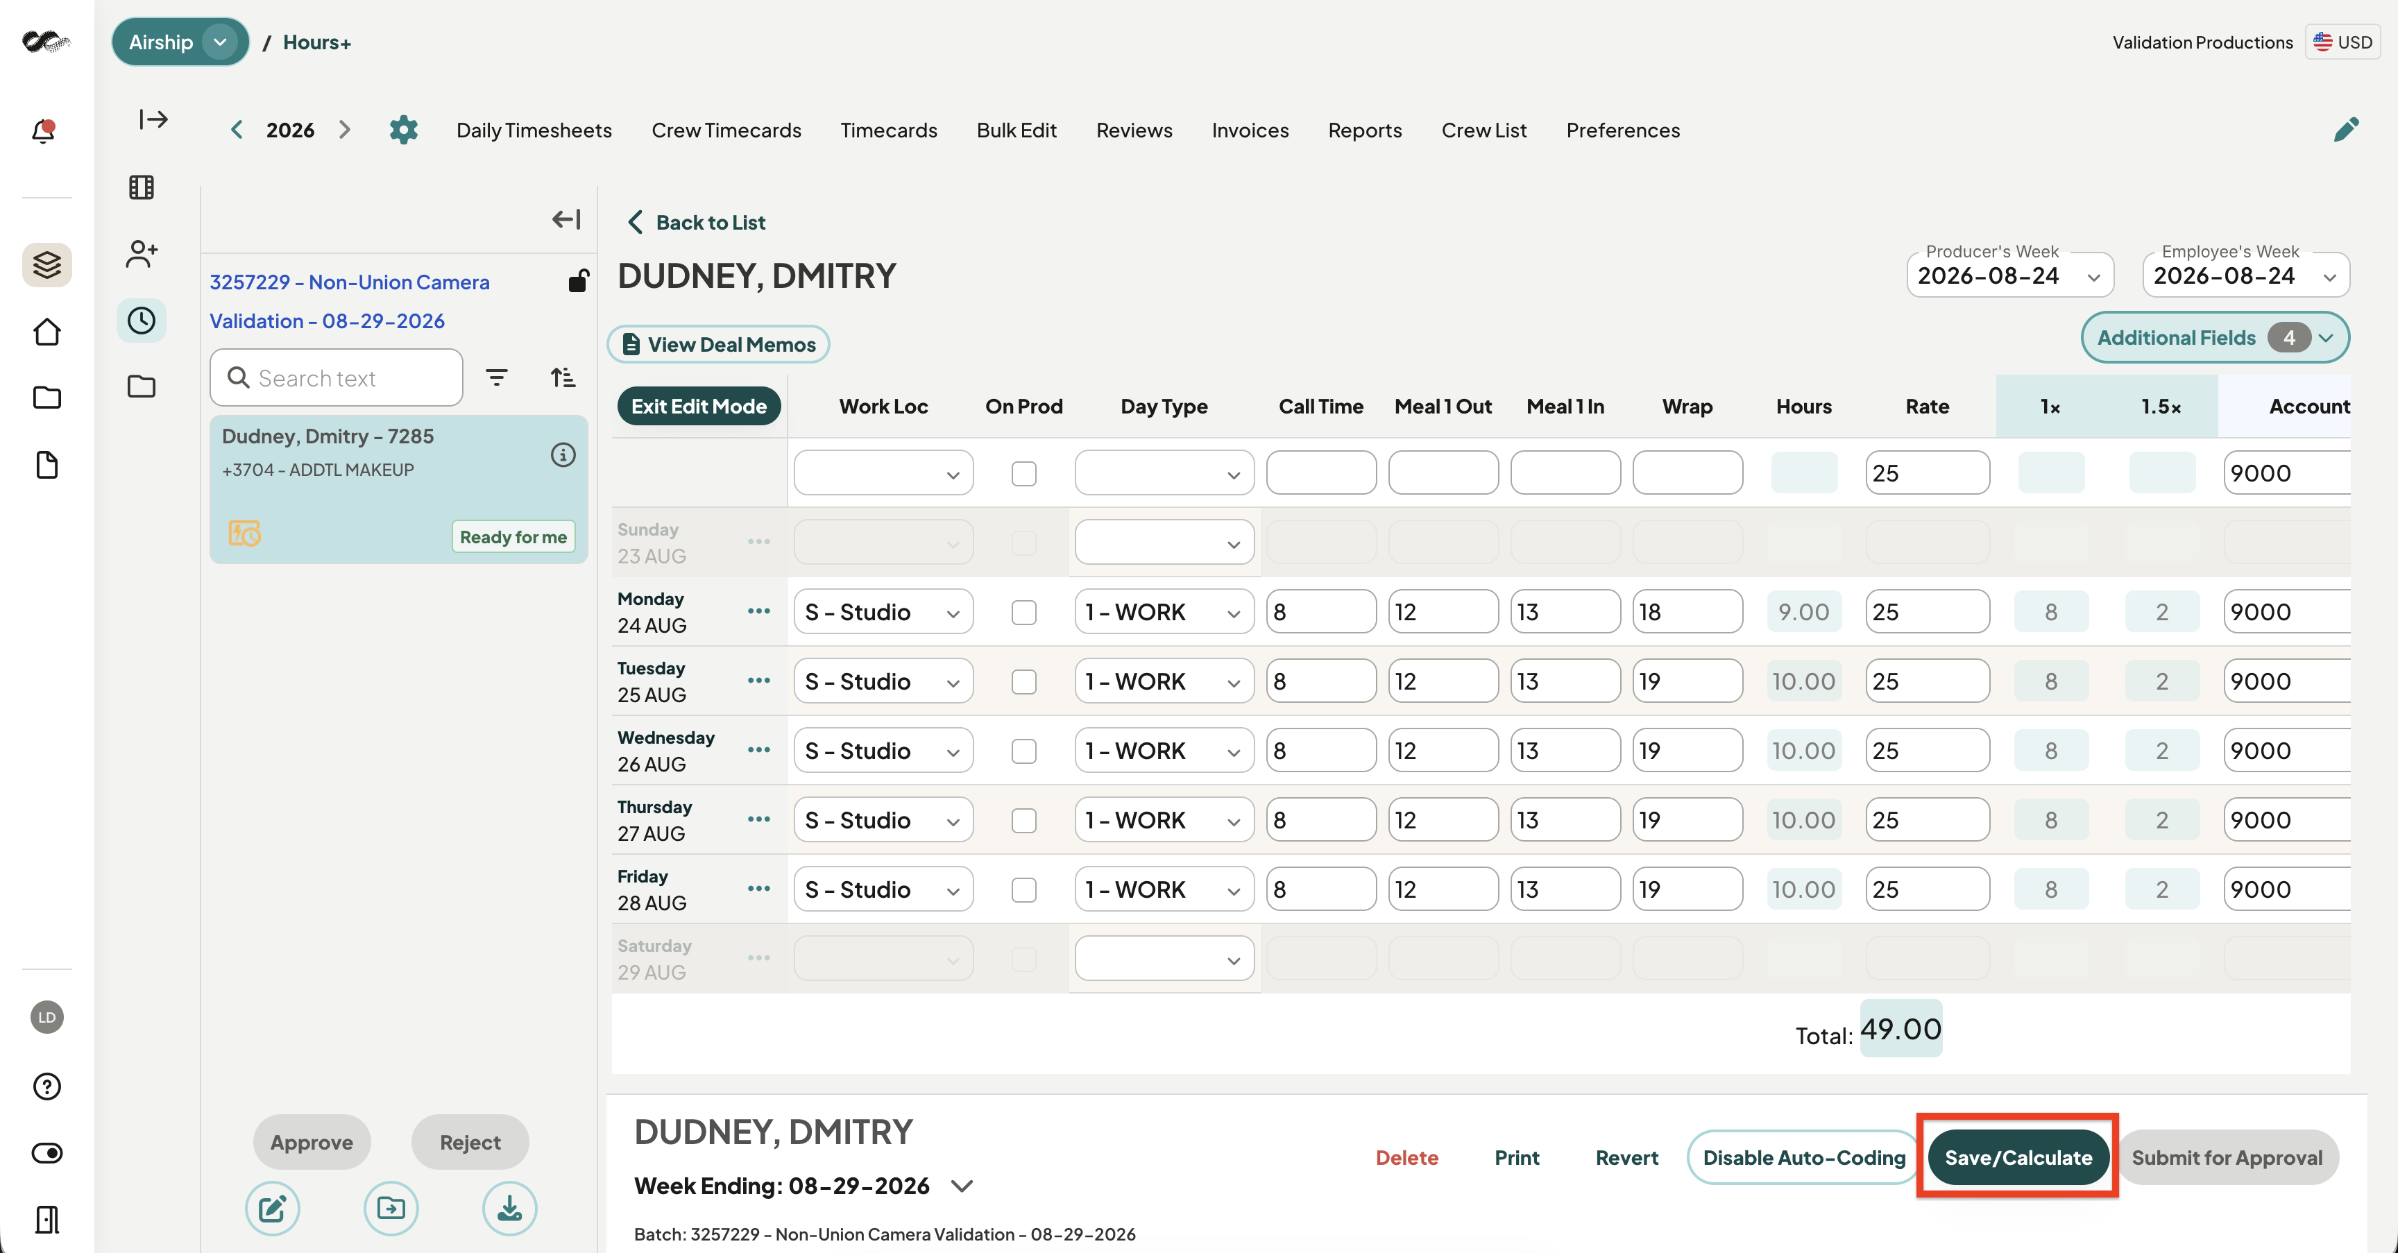2398x1253 pixels.
Task: Check On Prod for Tuesday 25 AUG
Action: [x=1024, y=681]
